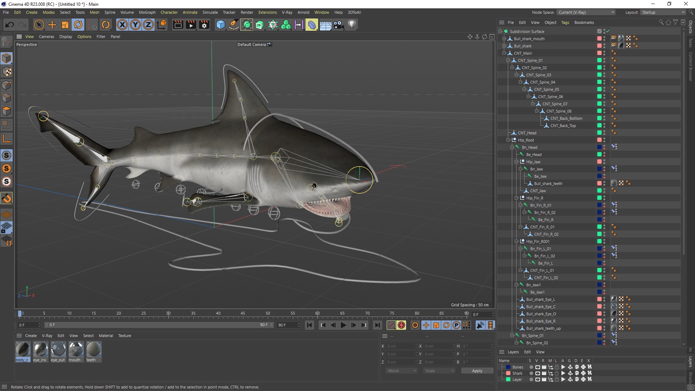Toggle Autokeying button

[x=401, y=325]
